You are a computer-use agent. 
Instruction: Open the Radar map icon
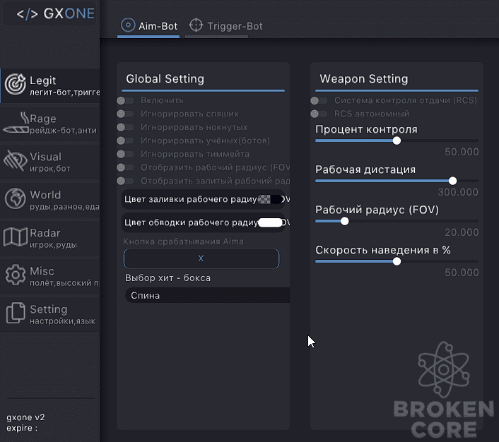click(16, 237)
